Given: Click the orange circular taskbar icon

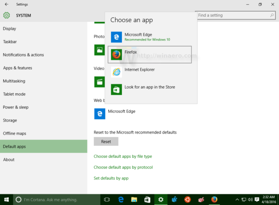Looking at the screenshot, I should 187,200.
